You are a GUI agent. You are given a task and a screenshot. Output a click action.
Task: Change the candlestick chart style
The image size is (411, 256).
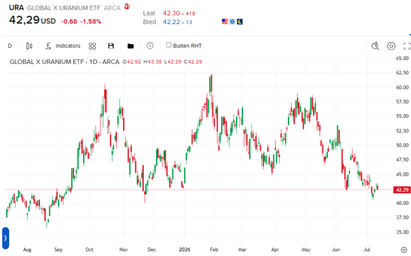29,46
